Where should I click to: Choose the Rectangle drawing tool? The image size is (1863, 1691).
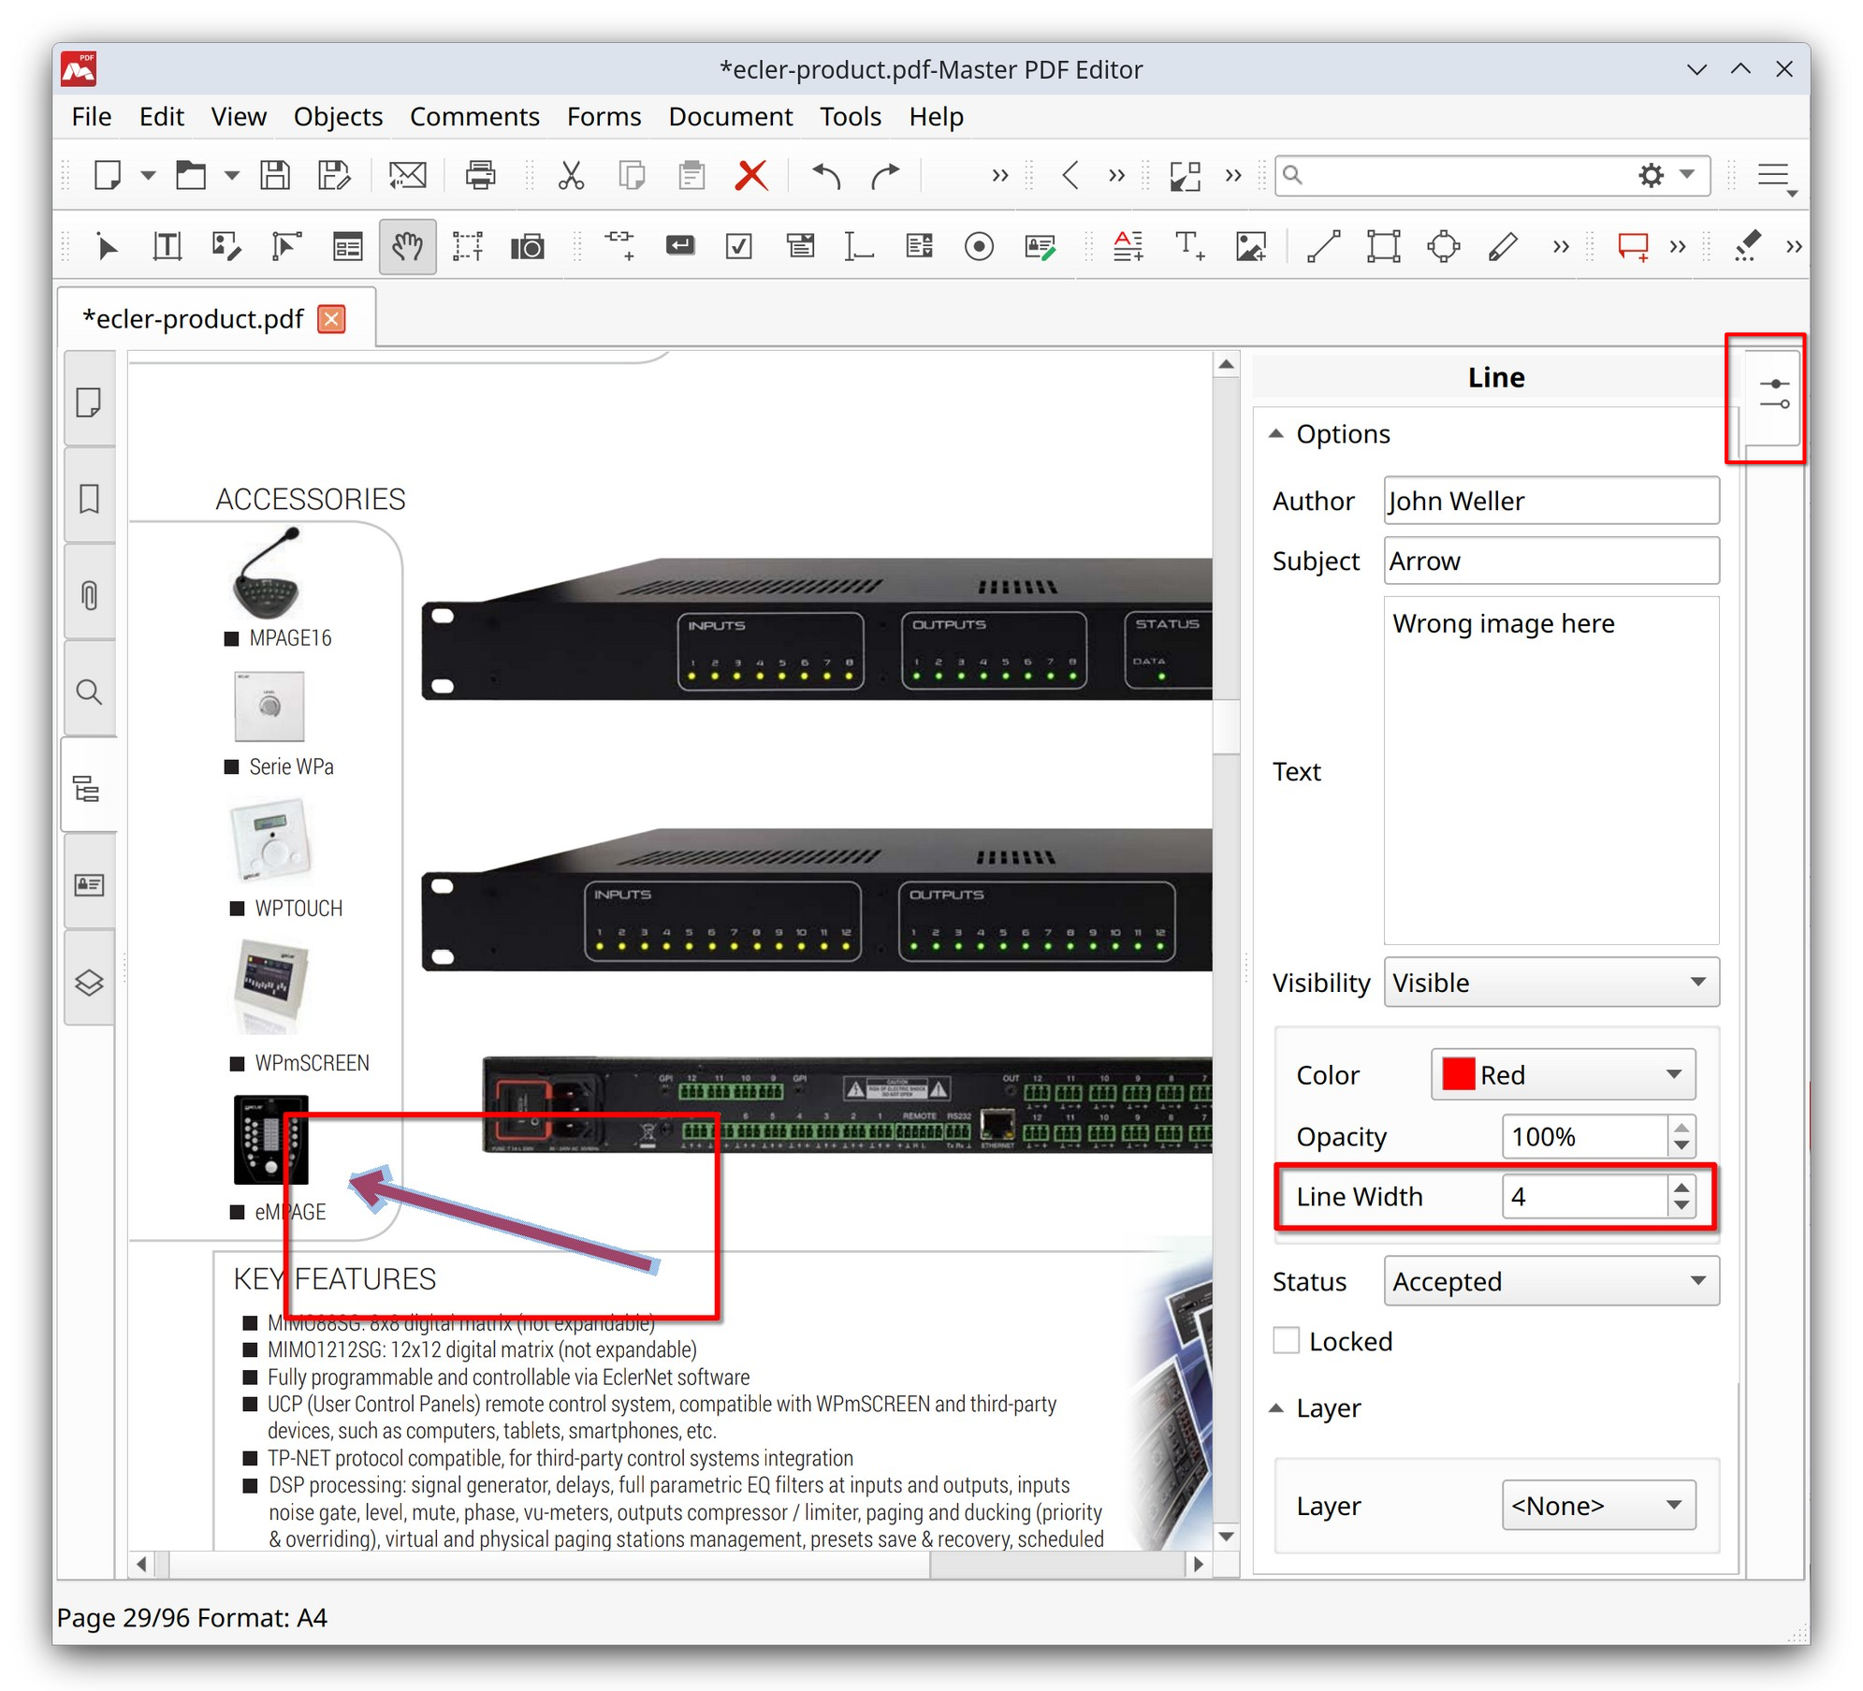(1383, 246)
